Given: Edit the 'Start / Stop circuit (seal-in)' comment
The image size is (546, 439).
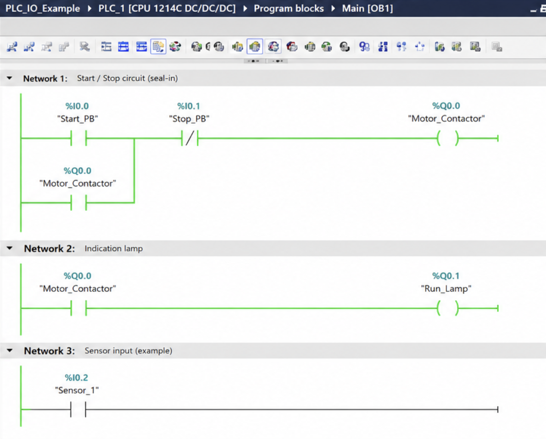Looking at the screenshot, I should click(128, 78).
